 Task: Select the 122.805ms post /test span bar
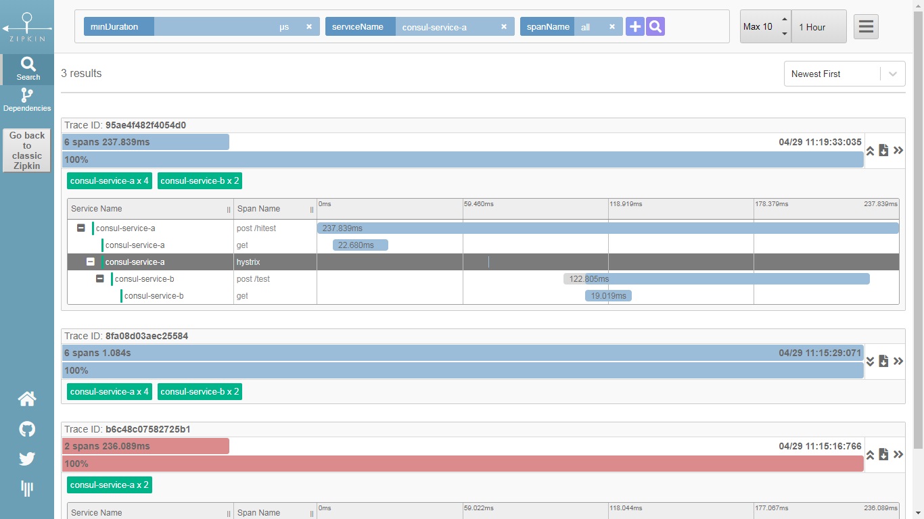(x=716, y=279)
